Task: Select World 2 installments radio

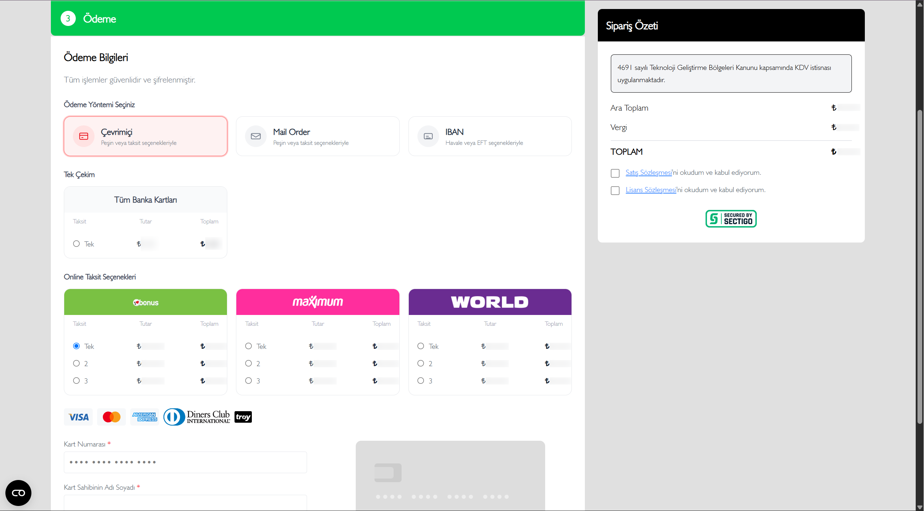Action: coord(421,363)
